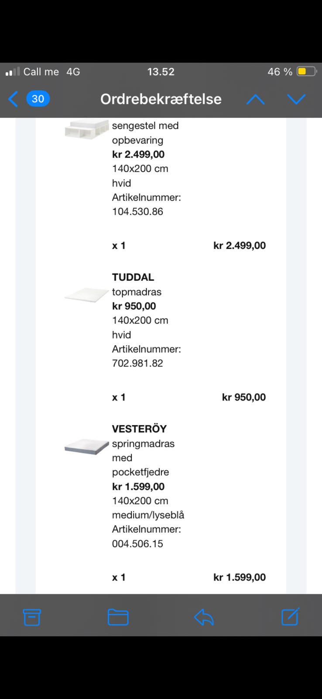322x699 pixels.
Task: Tap the TUDDAL mattress topper image
Action: pyautogui.click(x=86, y=295)
